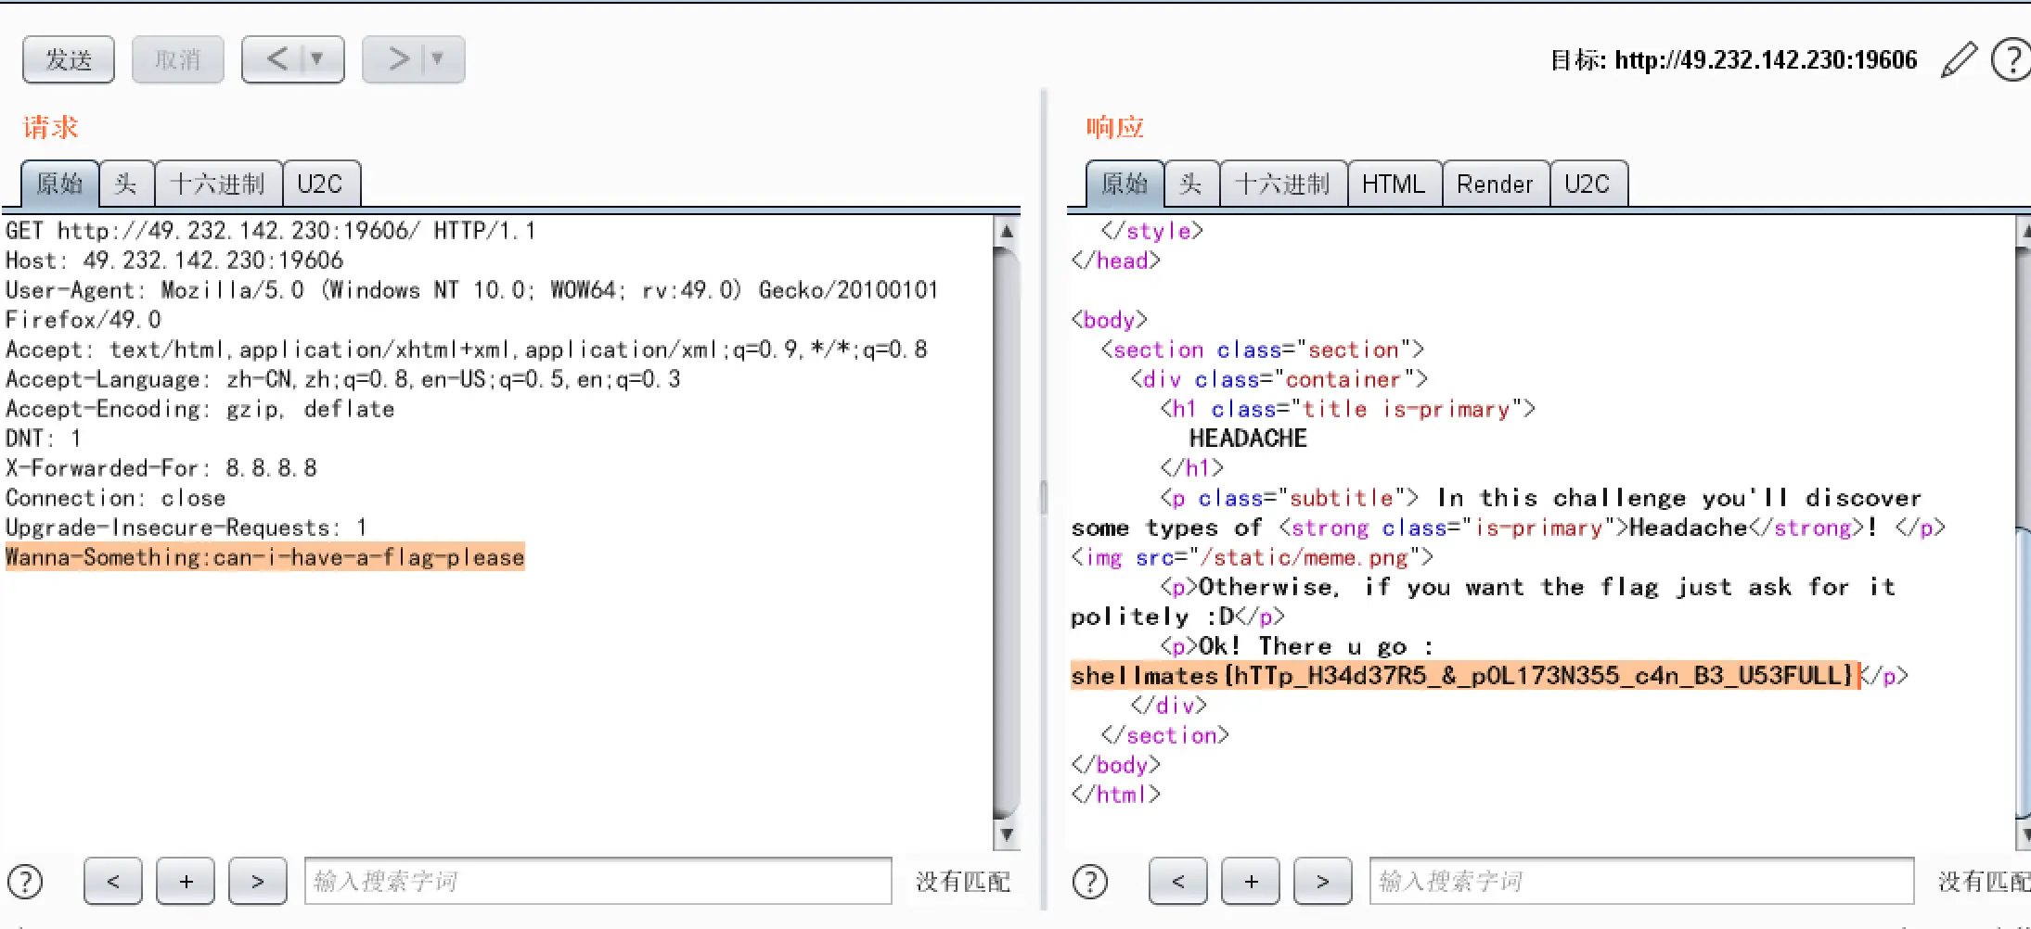Open help via top-right question mark icon
The height and width of the screenshot is (929, 2031).
tap(2012, 60)
